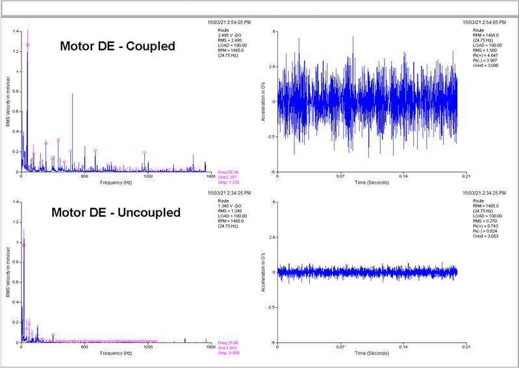Click the Amp: 0.959 cursor readout
This screenshot has width=519, height=368.
pyautogui.click(x=229, y=353)
